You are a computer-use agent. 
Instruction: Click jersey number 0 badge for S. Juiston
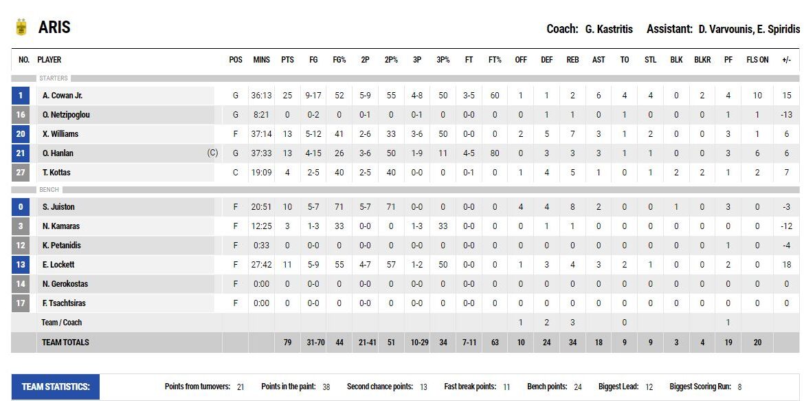[x=21, y=207]
